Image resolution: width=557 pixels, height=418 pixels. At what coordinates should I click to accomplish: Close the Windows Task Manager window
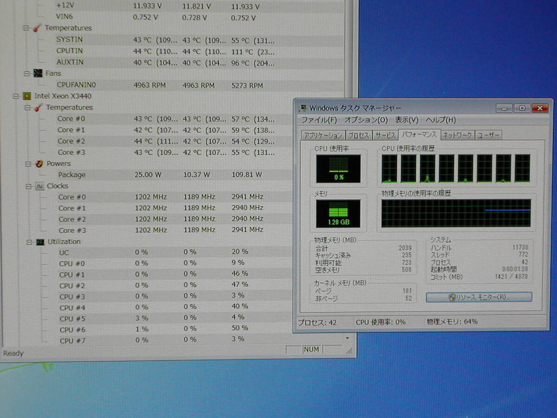[540, 108]
